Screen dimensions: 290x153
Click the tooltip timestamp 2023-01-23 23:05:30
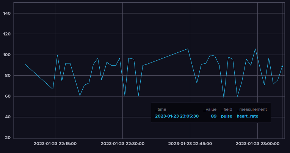177,116
